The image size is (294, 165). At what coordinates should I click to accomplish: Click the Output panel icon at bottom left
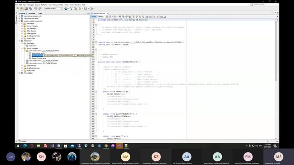[19, 142]
